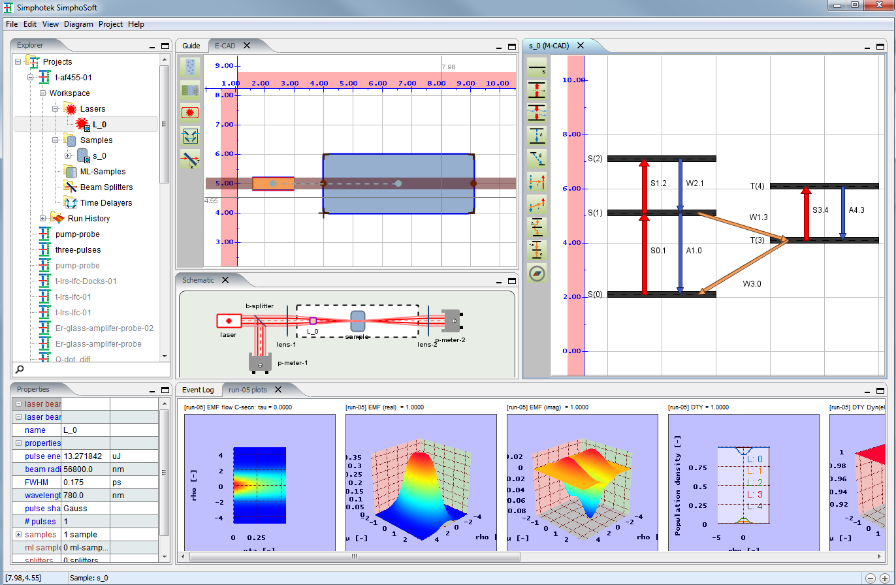Viewport: 896px width, 585px height.
Task: Switch to the Event Log tab
Action: tap(198, 390)
